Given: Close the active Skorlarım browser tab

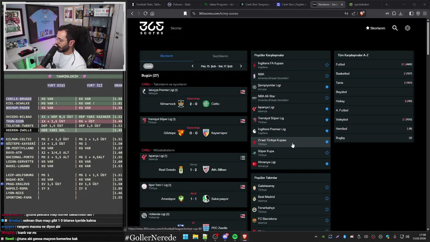Looking at the screenshot, I should tap(342, 4).
